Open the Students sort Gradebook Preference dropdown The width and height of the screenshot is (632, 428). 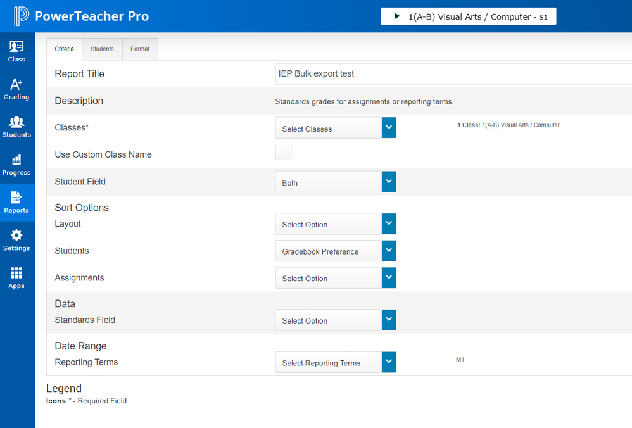click(335, 251)
